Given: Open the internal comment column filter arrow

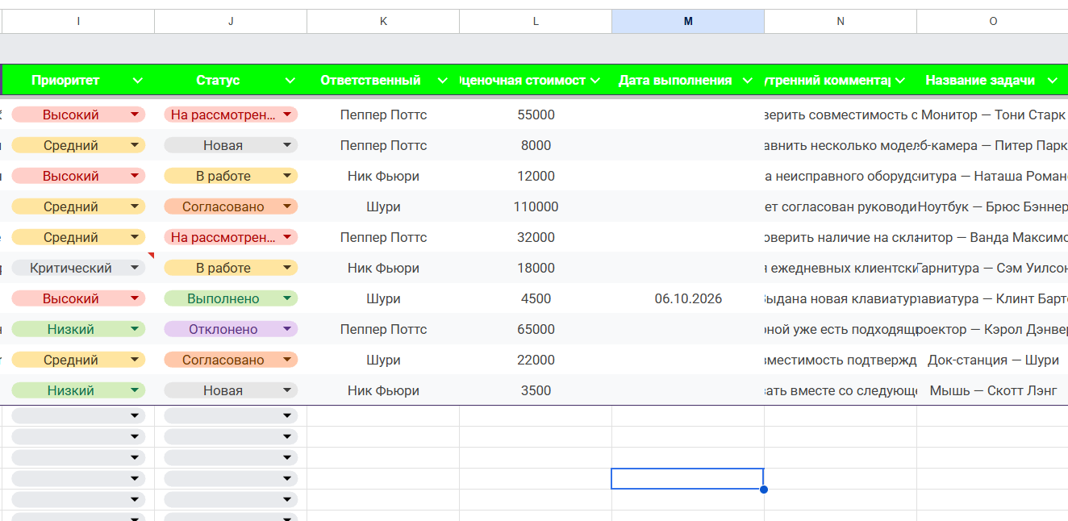Looking at the screenshot, I should pyautogui.click(x=900, y=81).
